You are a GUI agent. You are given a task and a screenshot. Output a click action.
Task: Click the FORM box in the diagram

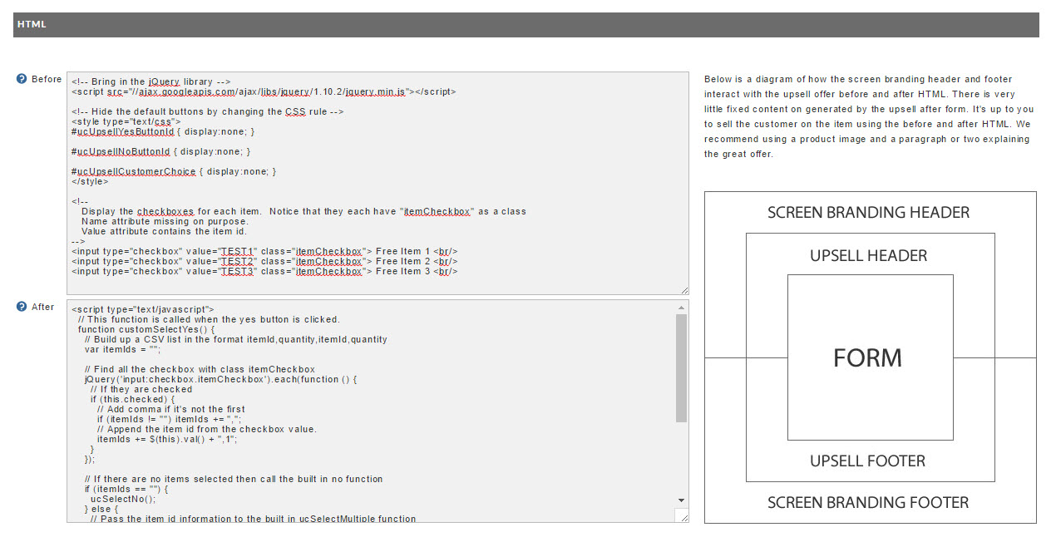point(870,357)
